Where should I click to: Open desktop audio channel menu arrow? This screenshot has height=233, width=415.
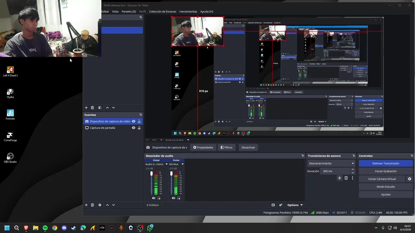pyautogui.click(x=167, y=164)
